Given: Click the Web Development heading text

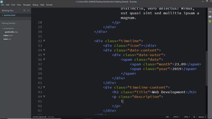Looking at the screenshot, I should coord(169,92).
